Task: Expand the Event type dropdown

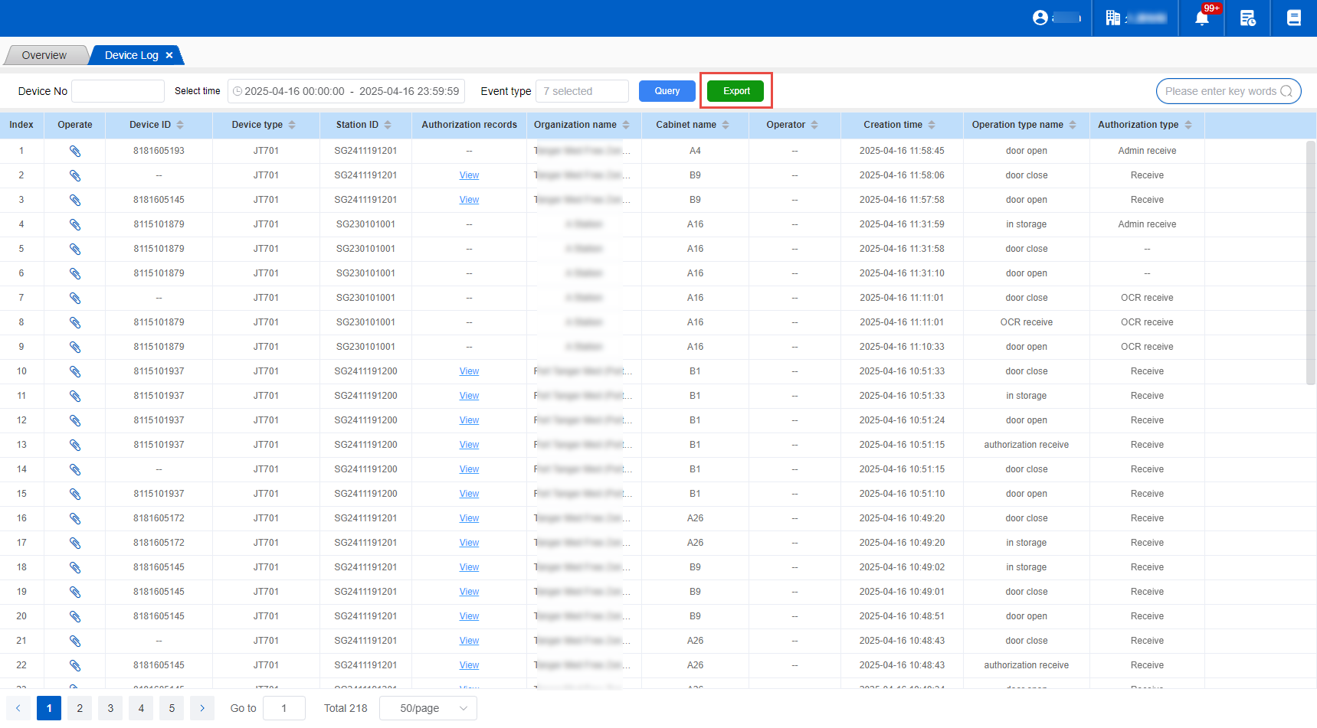Action: (582, 91)
